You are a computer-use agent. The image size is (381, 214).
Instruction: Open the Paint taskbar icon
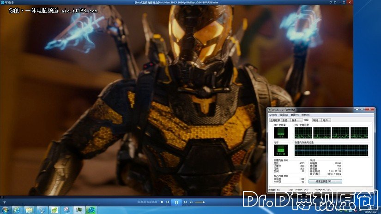click(67, 210)
